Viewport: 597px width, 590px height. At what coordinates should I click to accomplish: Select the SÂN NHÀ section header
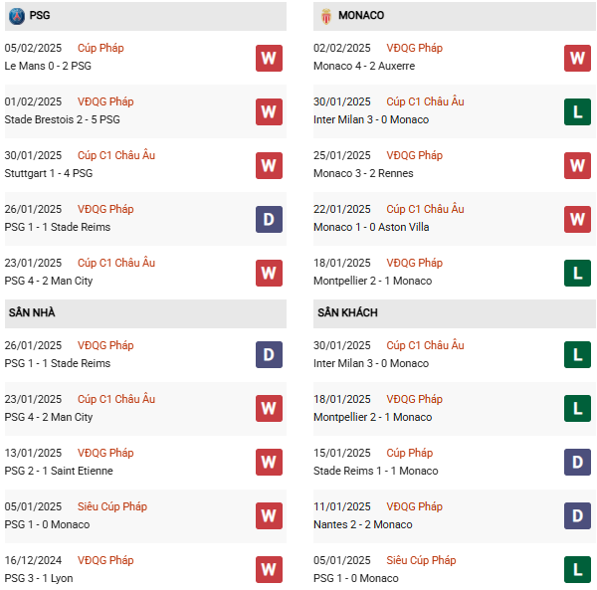click(x=32, y=313)
